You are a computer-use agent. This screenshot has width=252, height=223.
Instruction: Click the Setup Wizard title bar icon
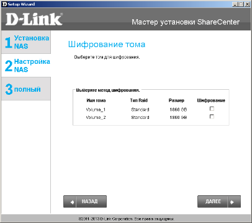[4, 4]
